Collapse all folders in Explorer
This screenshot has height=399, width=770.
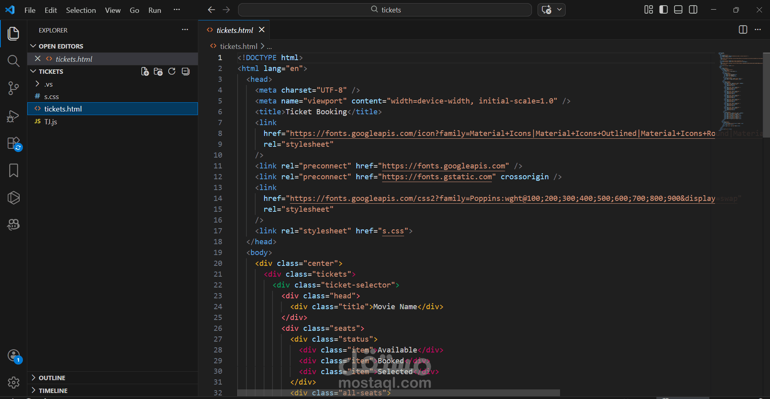point(185,71)
